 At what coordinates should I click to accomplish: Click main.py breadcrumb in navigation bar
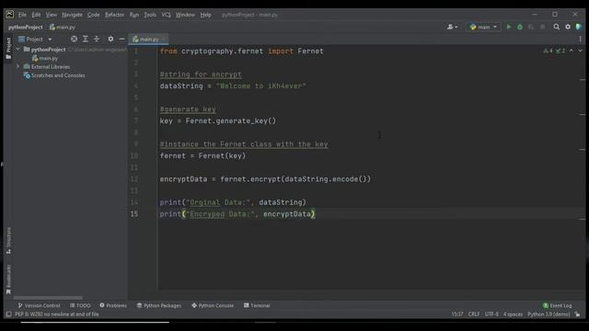click(63, 27)
